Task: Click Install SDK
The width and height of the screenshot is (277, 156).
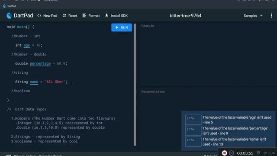Action: coord(116,16)
